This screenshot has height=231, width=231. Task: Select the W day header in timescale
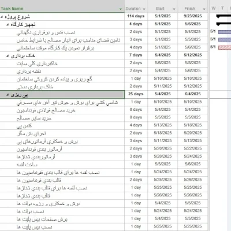coord(214,8)
